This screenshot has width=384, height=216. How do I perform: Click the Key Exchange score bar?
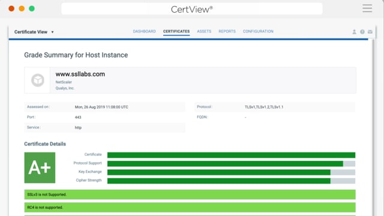tap(231, 172)
